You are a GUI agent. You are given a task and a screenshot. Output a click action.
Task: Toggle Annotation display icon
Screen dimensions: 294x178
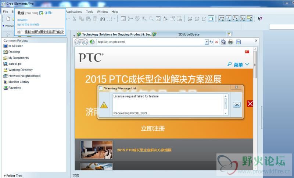point(250,18)
